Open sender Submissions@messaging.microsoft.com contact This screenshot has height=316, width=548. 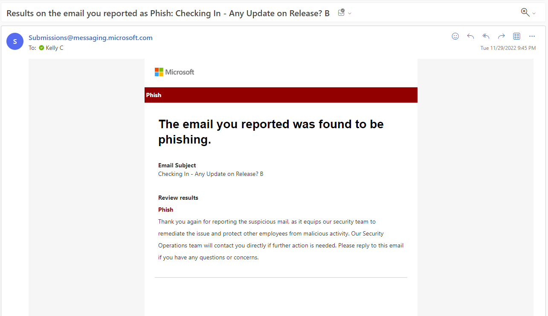(x=90, y=37)
